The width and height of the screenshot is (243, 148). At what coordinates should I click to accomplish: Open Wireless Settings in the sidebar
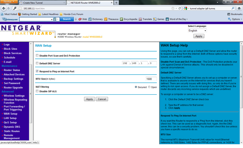[14, 96]
